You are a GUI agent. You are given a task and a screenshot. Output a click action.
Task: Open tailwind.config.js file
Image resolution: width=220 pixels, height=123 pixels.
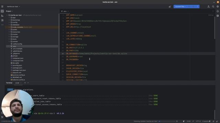tap(18, 80)
